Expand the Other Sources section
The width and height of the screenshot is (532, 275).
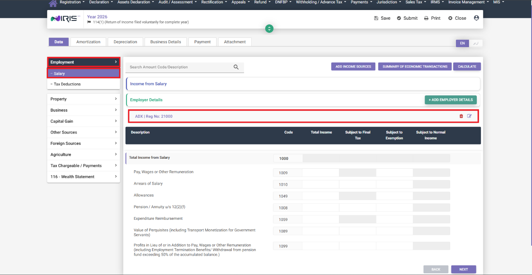tap(83, 132)
